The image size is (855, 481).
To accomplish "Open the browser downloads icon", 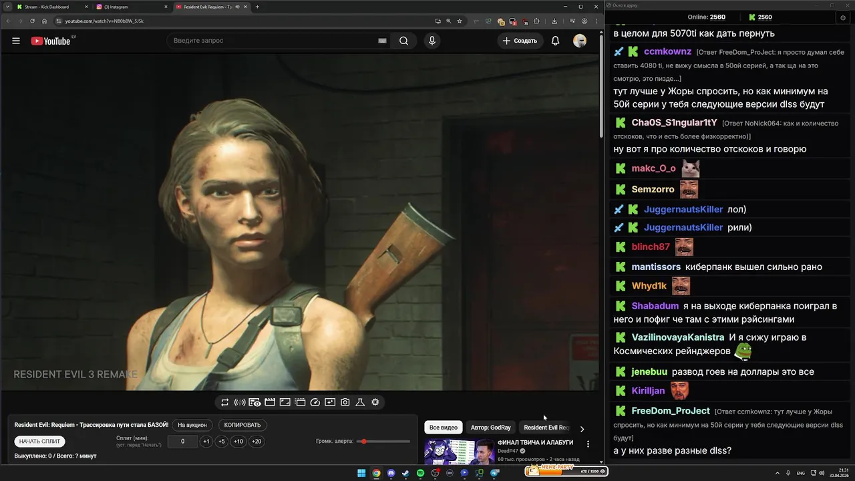I will coord(554,21).
